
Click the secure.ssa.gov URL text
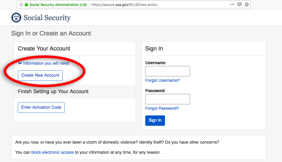tap(124, 5)
